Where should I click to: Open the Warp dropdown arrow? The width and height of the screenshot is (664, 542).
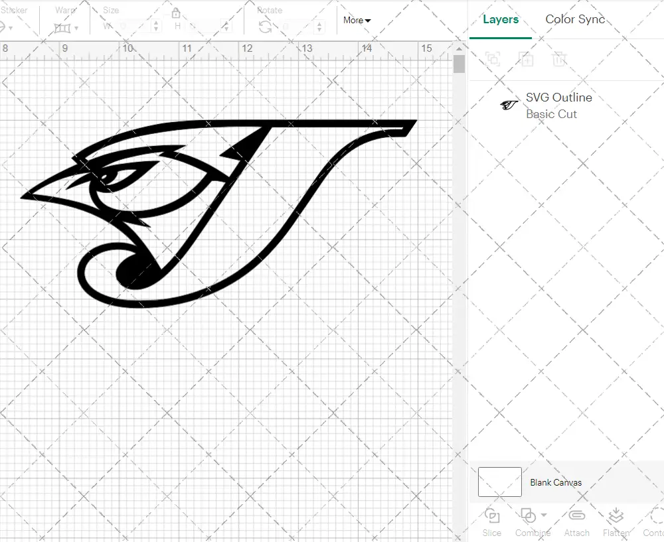[x=76, y=29]
